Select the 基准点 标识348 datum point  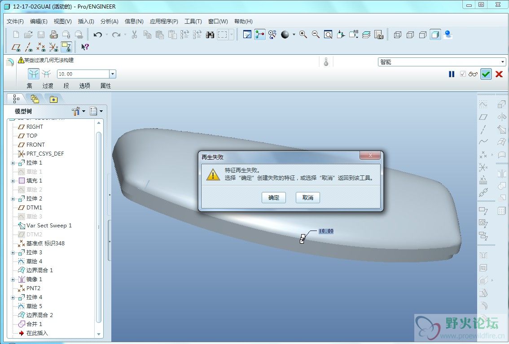[41, 243]
